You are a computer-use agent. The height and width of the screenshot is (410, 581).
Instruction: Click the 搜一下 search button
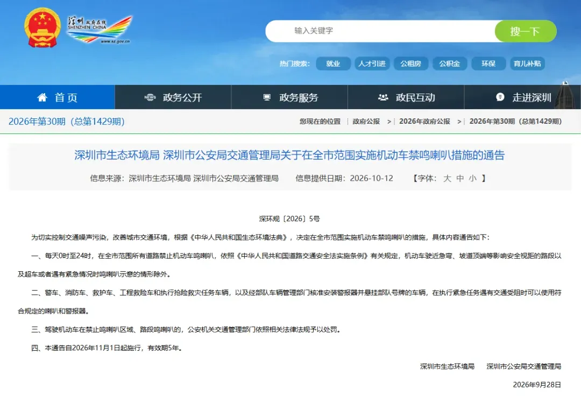(526, 31)
